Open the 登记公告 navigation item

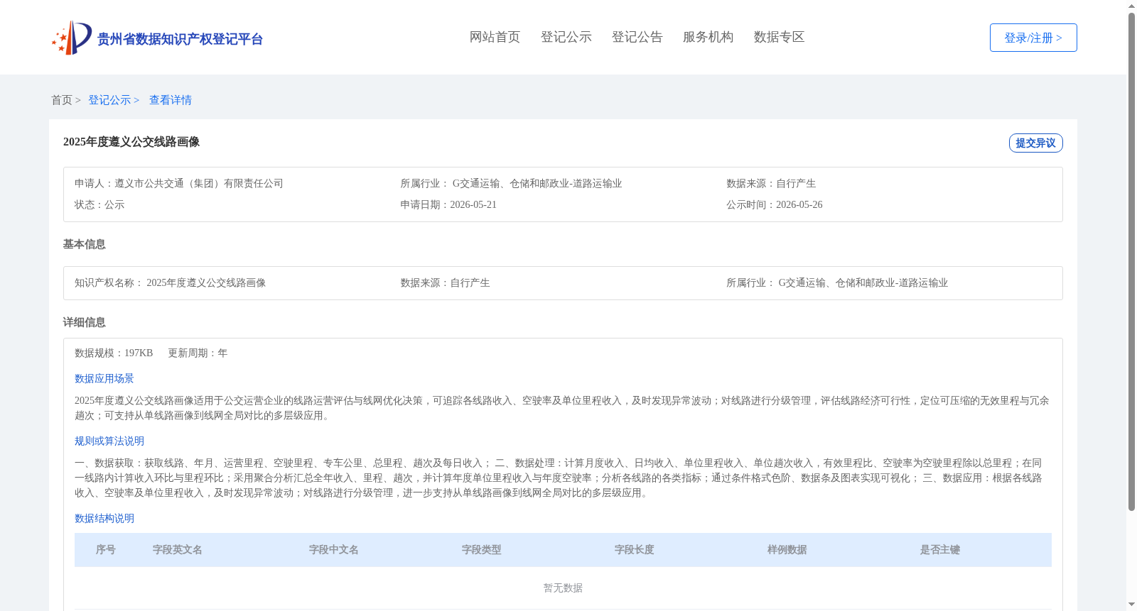tap(637, 37)
